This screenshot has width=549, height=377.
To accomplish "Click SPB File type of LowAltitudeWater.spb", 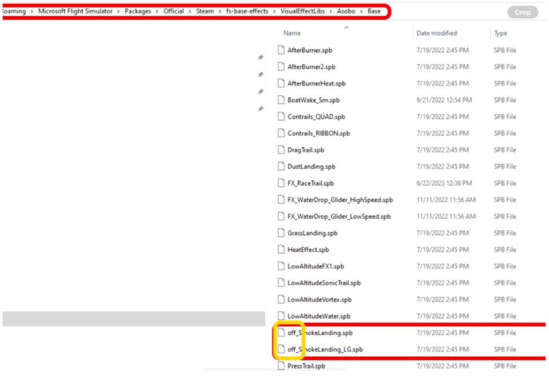I will pos(505,316).
